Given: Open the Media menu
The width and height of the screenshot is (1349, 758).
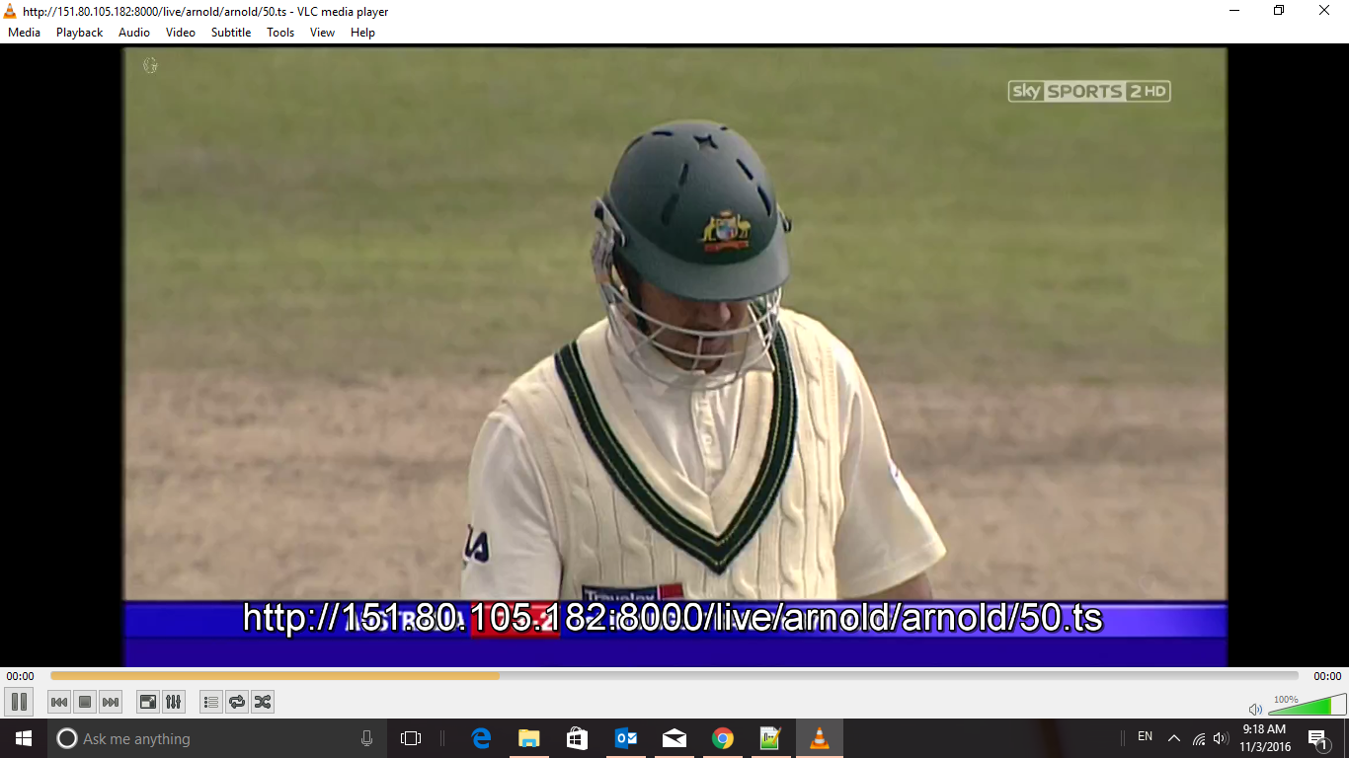Looking at the screenshot, I should click(x=25, y=33).
